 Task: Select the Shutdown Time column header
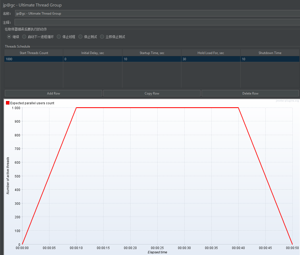270,53
